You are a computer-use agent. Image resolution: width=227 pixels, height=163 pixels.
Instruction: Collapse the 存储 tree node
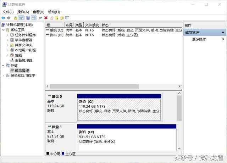(3, 65)
